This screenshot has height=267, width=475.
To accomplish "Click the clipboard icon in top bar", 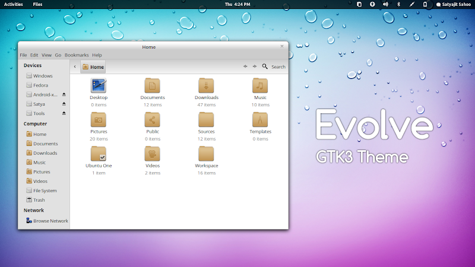I will coord(359,4).
